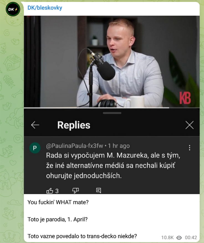Go back using the Replies arrow
This screenshot has width=204, height=243.
[35, 125]
